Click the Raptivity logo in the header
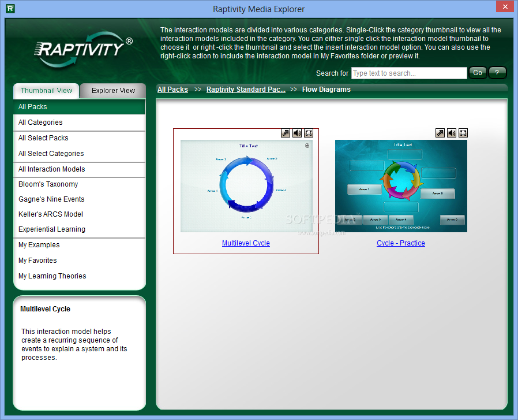 [83, 49]
